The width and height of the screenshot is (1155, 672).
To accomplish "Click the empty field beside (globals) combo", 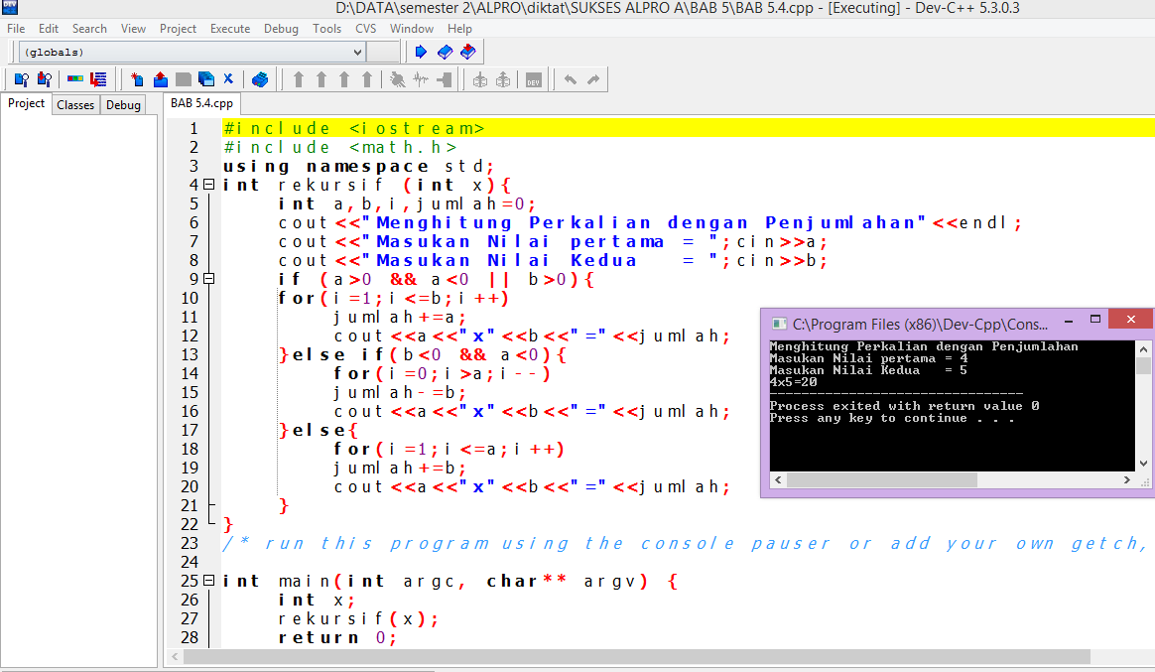I will [x=383, y=53].
